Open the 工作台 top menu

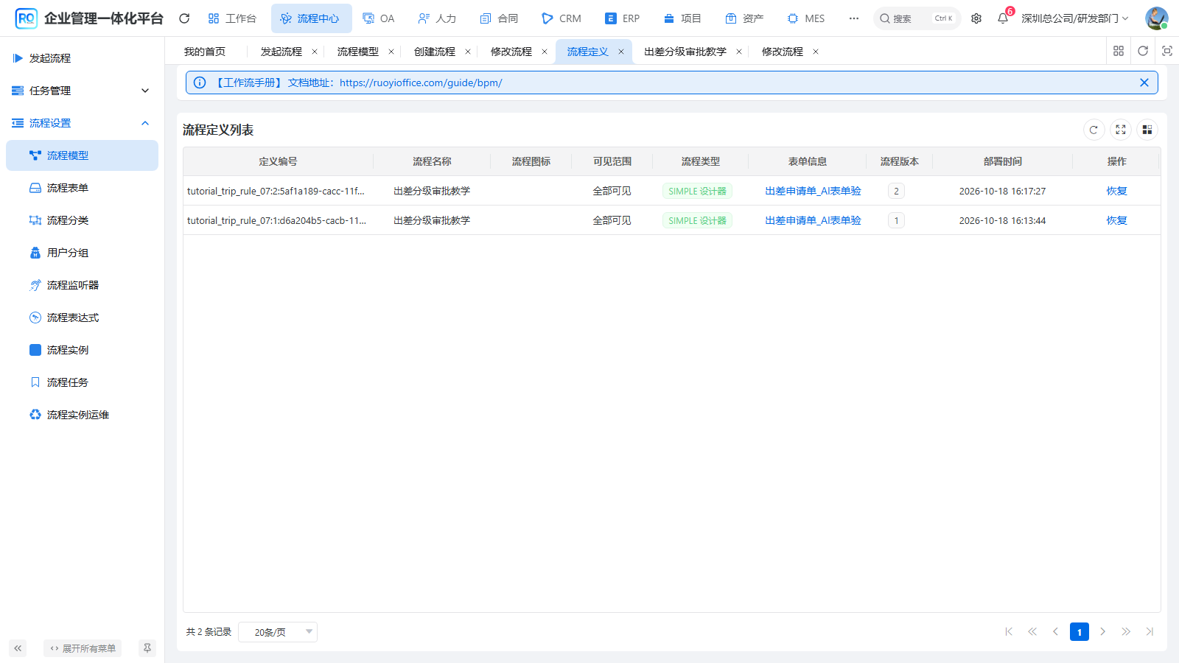click(x=232, y=18)
